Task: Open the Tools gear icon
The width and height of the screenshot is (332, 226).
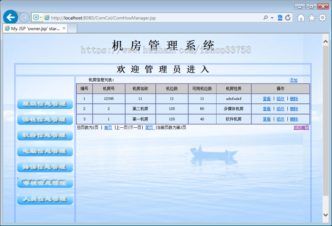Action: tap(322, 17)
